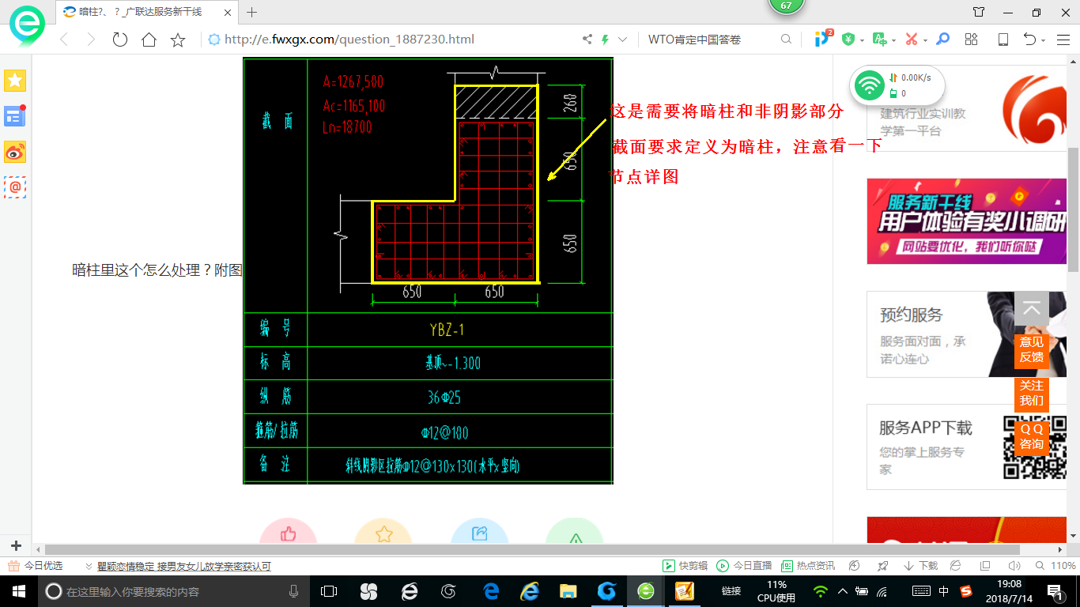Screen dimensions: 1080x607
Task: Open 快剪辑 in the status bar
Action: [685, 566]
